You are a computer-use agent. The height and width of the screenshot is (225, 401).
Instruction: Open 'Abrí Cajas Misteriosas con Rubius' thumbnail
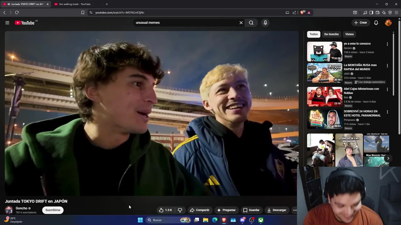point(325,97)
